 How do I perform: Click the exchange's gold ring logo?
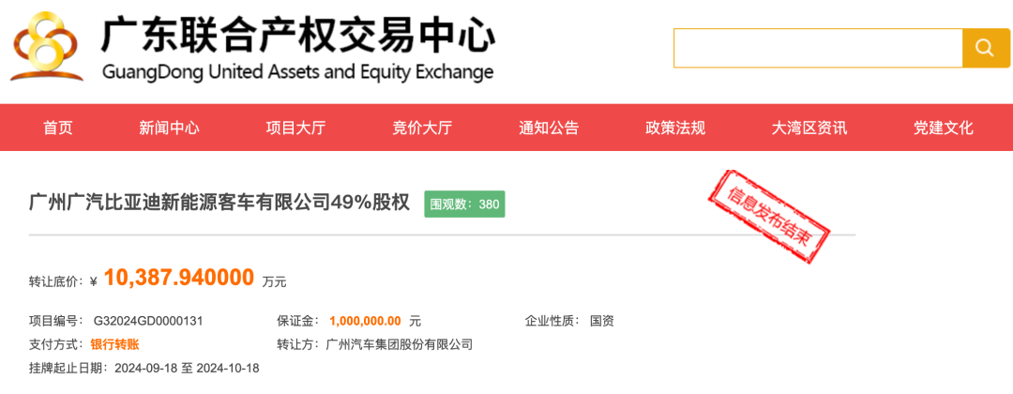tap(48, 49)
